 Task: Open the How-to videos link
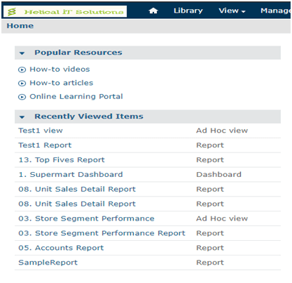pyautogui.click(x=60, y=70)
